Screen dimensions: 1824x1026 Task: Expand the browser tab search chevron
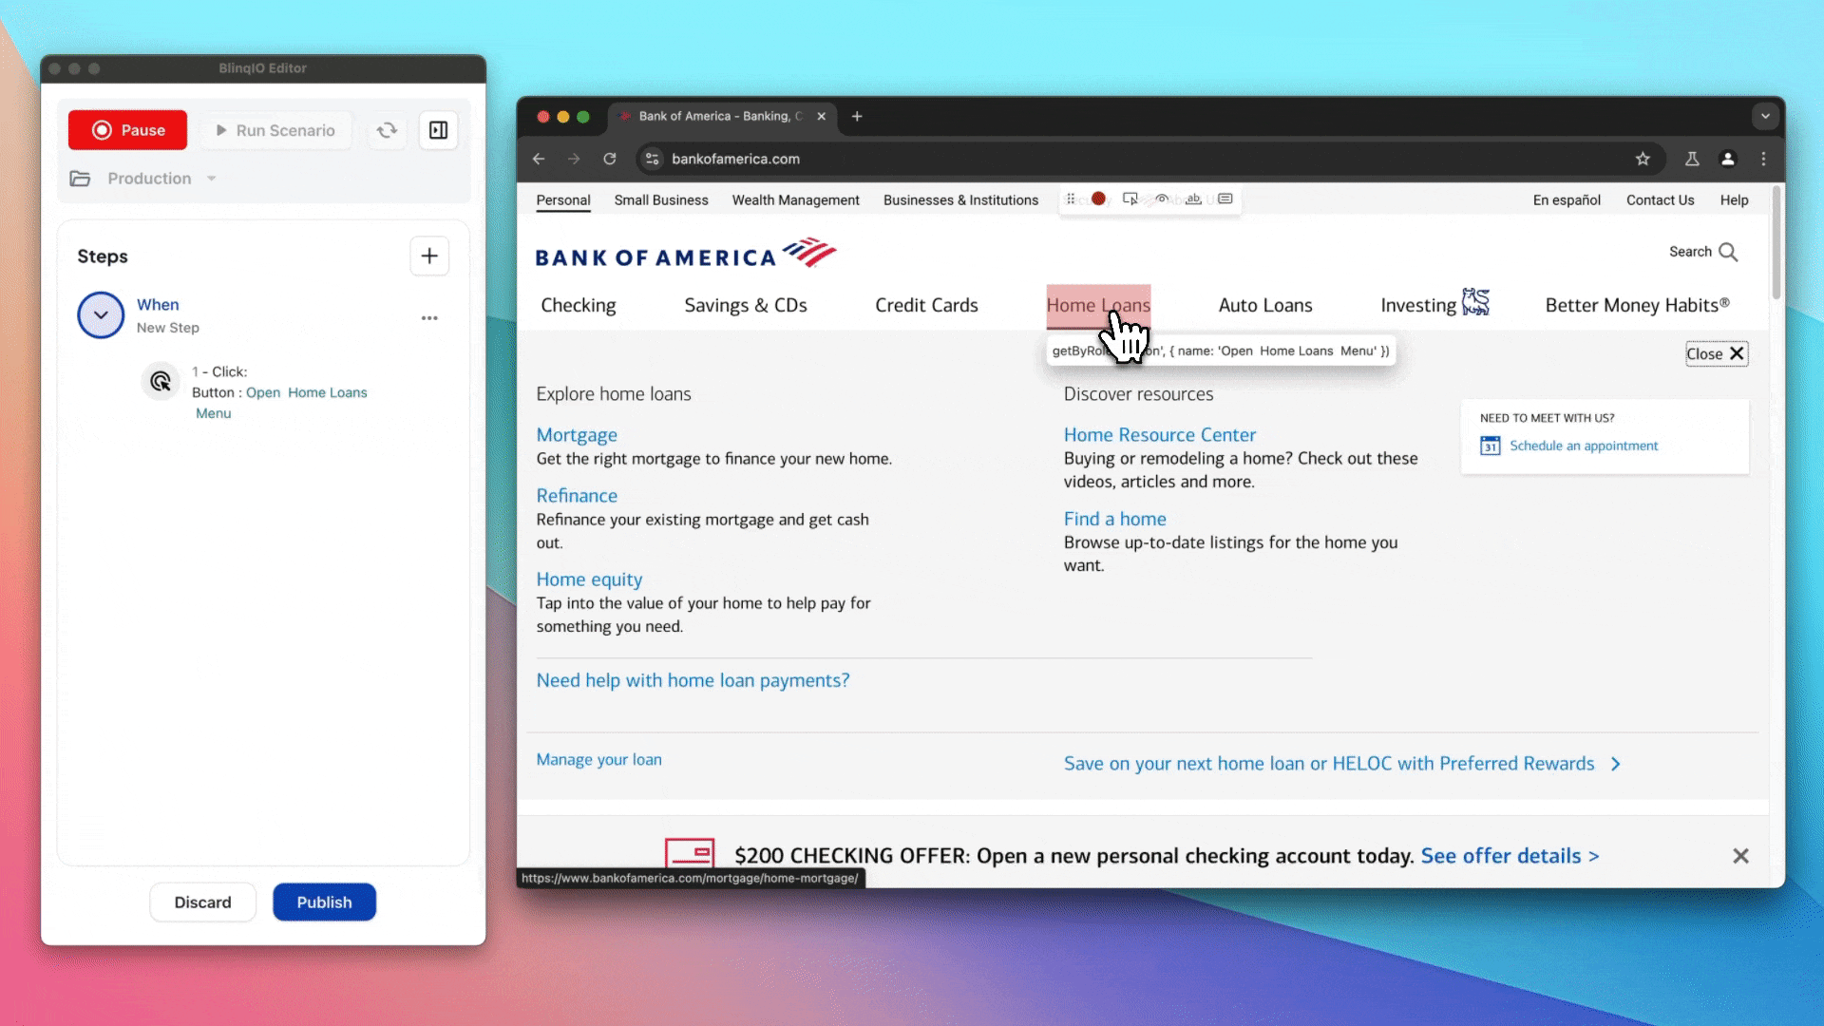pos(1765,116)
